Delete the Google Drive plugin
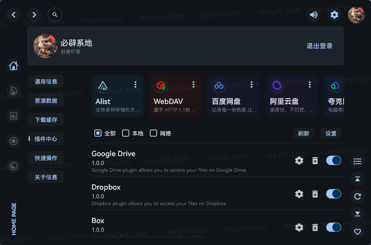Screen dimensions: 371x245 click(x=315, y=161)
